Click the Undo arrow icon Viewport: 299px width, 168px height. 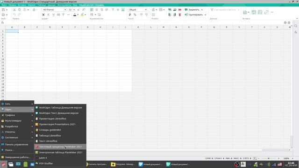pyautogui.click(x=14, y=14)
